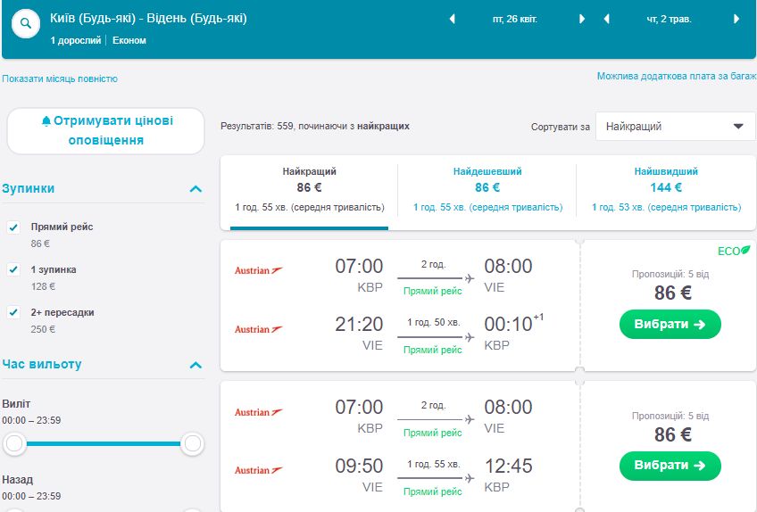The image size is (757, 512).
Task: Open the Сортувати за dropdown
Action: 675,127
